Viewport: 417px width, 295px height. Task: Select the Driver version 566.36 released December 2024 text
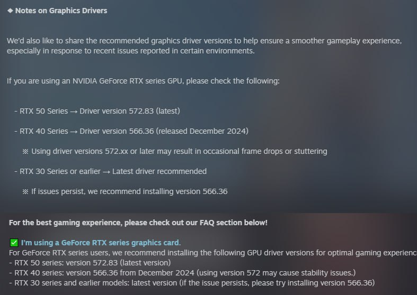pyautogui.click(x=164, y=131)
